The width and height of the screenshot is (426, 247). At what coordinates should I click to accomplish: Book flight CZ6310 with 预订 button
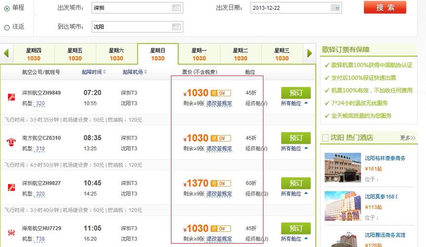pyautogui.click(x=296, y=138)
